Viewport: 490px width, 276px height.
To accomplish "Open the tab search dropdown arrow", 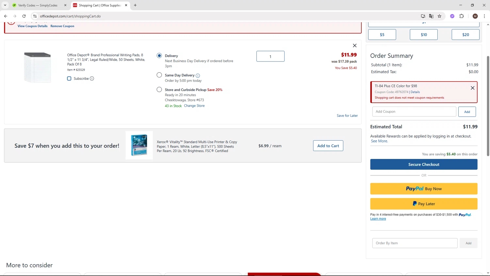I will (5, 5).
